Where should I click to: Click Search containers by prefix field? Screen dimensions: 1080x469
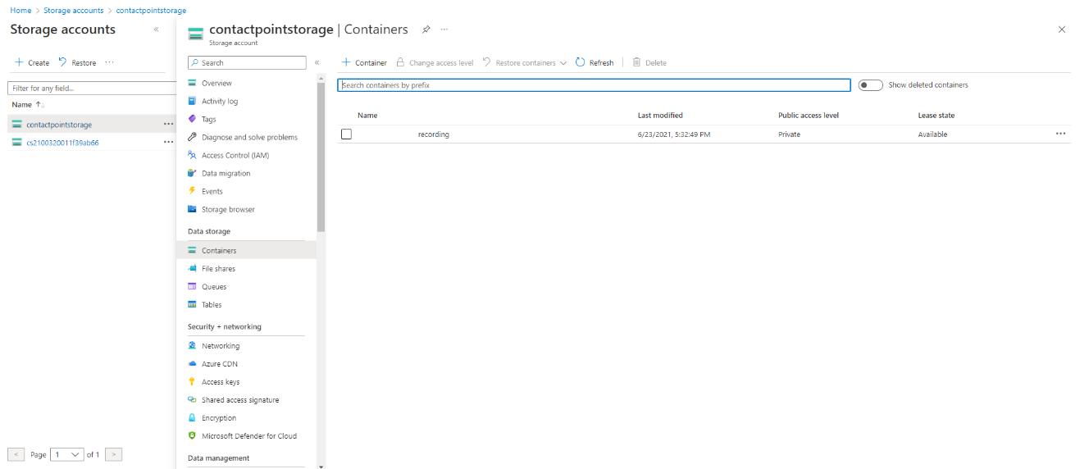coord(594,85)
